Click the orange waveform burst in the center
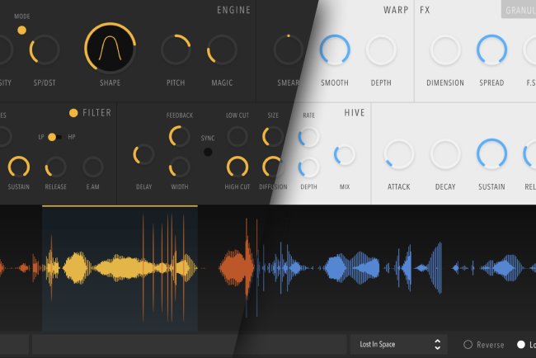 click(237, 266)
